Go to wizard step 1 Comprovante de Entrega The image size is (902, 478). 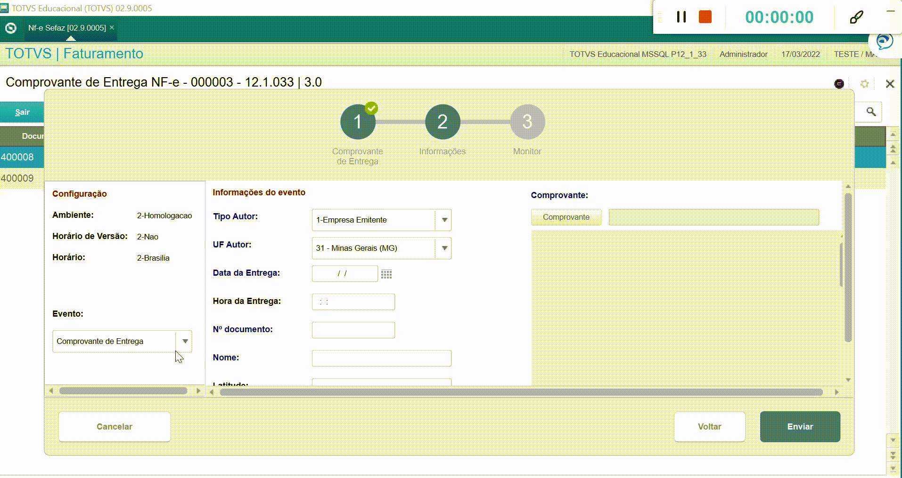(x=358, y=122)
